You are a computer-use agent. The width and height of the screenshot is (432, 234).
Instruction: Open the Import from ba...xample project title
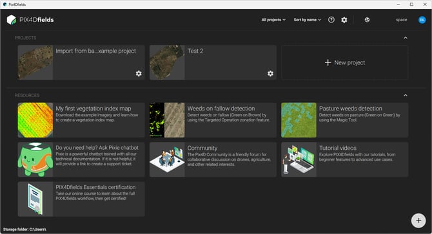pos(95,51)
